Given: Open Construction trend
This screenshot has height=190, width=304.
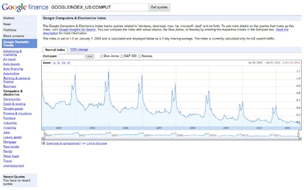Looking at the screenshot, I should pyautogui.click(x=12, y=99).
